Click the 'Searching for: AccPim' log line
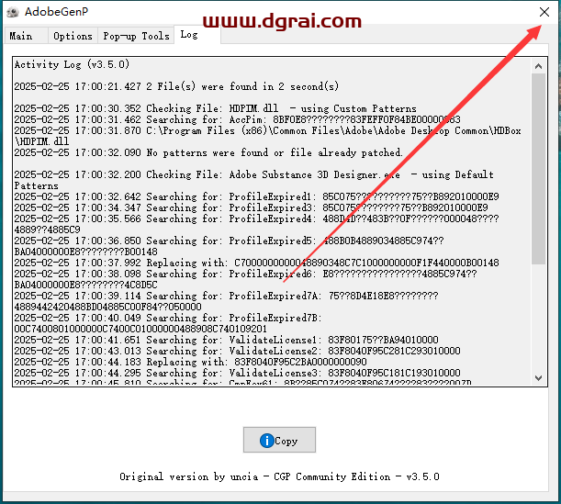Image resolution: width=561 pixels, height=504 pixels. pos(237,119)
